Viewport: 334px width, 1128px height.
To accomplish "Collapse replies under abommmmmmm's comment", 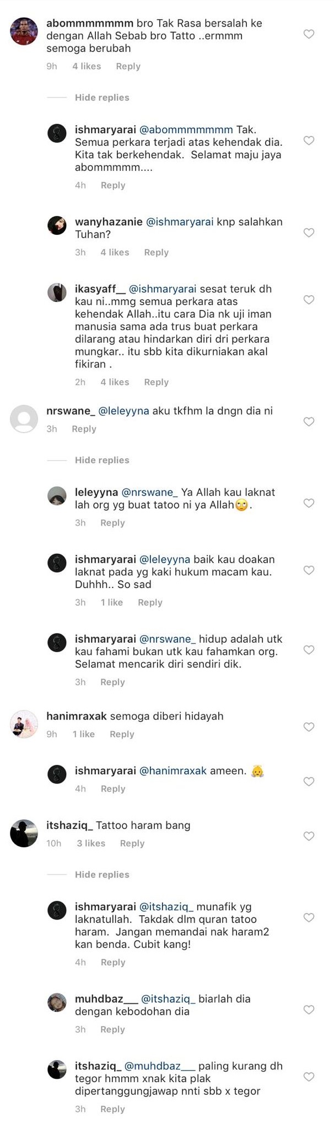I will point(102,97).
